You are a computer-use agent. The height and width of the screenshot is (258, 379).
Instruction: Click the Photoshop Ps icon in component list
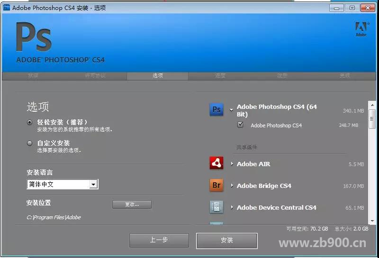[x=217, y=109]
